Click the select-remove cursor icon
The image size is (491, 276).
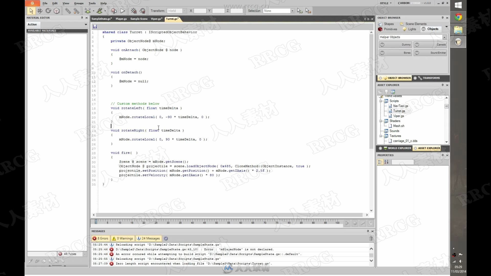click(x=308, y=11)
